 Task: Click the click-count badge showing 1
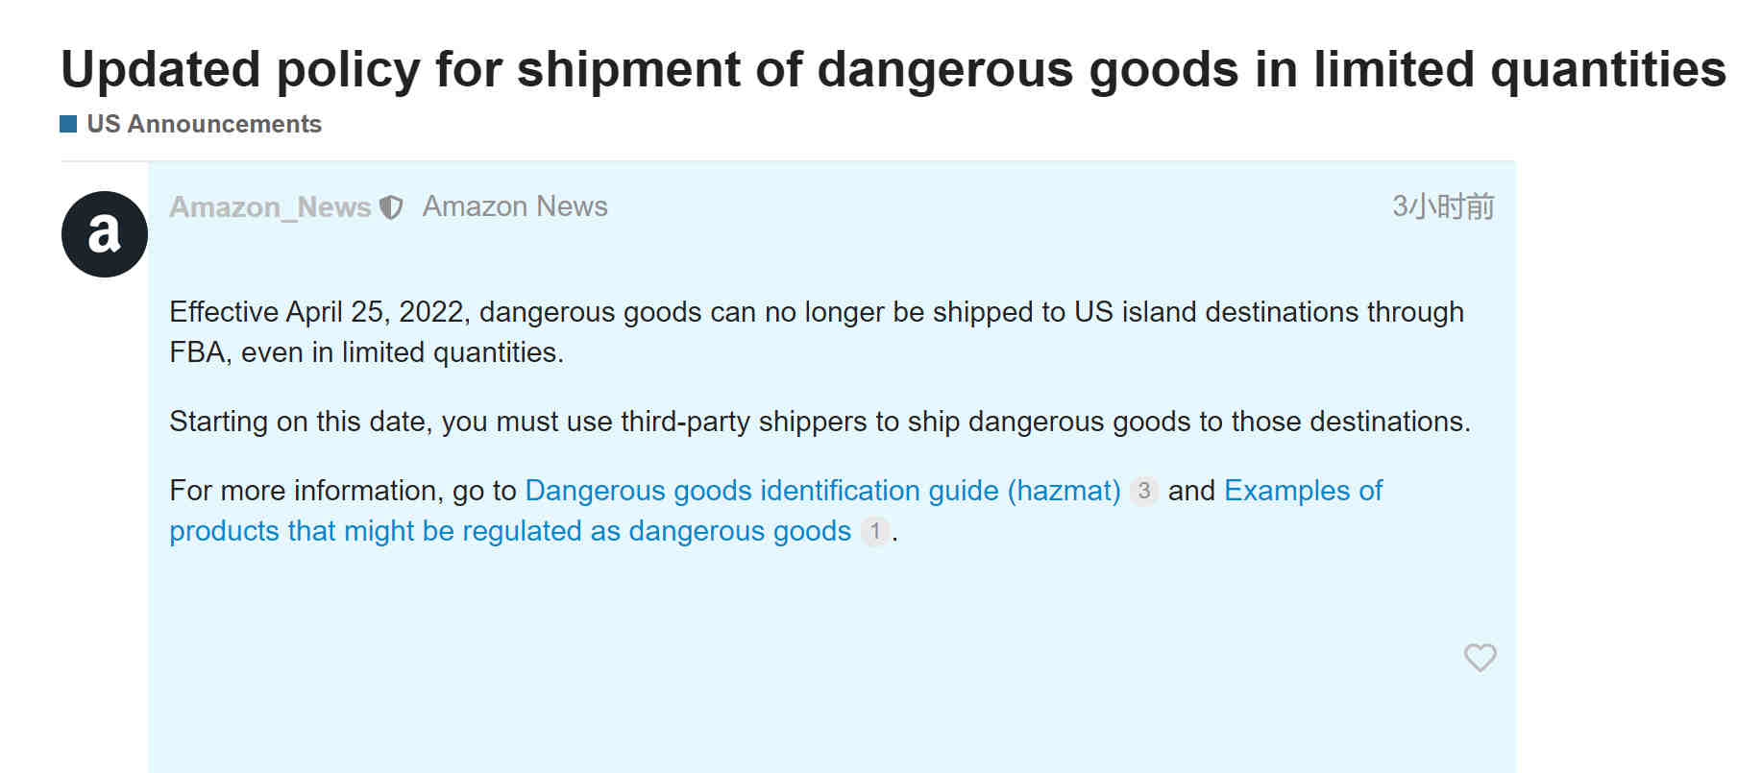(x=874, y=531)
